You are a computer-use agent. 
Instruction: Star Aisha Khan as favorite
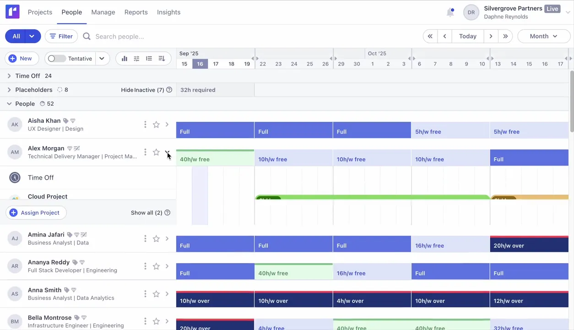point(156,125)
